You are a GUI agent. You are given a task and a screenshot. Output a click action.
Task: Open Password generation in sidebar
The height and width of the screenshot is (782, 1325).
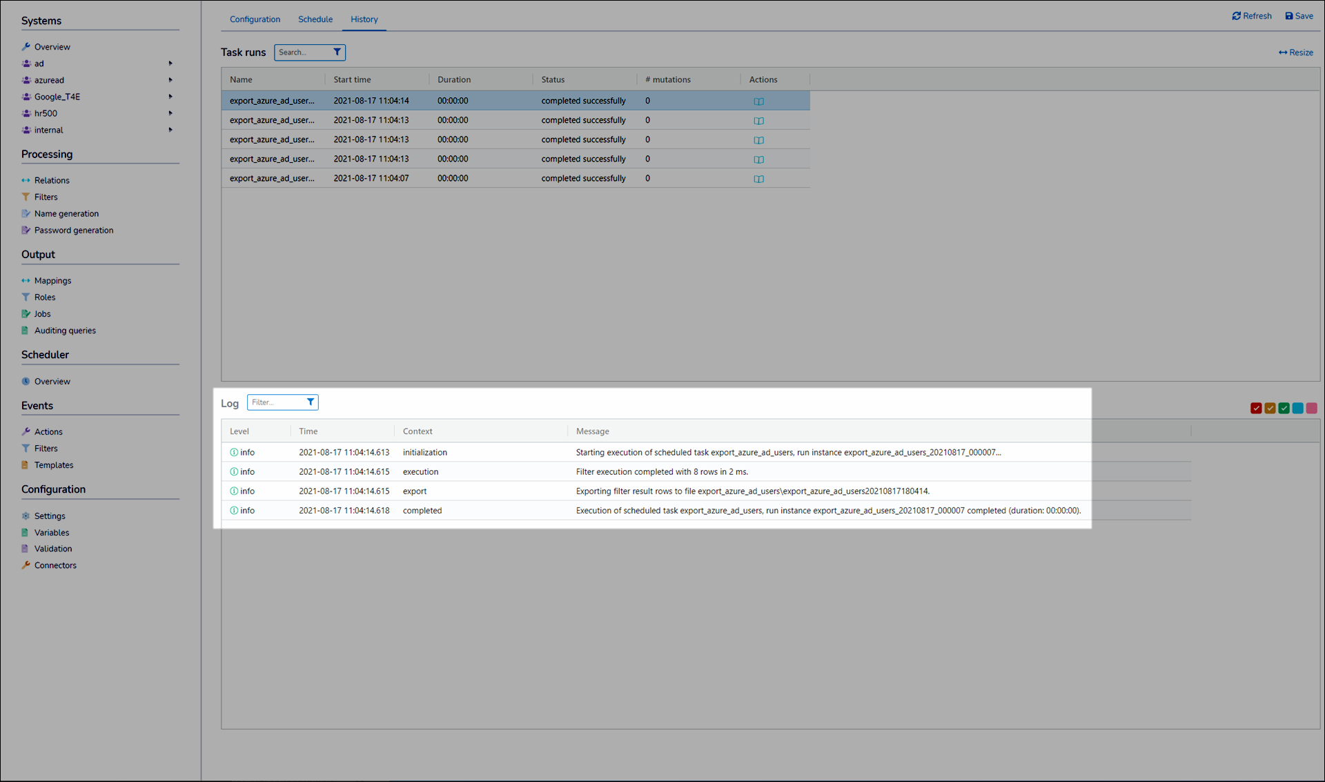[73, 231]
